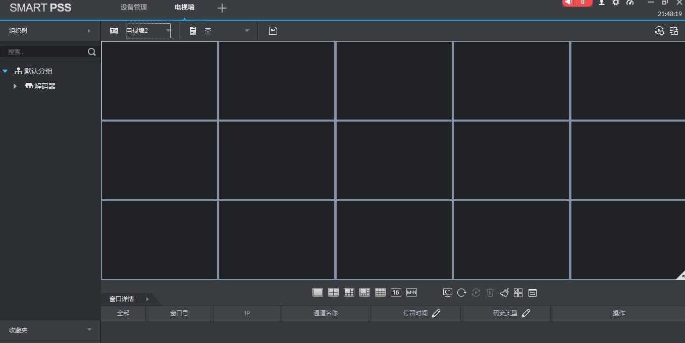
Task: Click the alarm count 0 badge
Action: coord(583,3)
